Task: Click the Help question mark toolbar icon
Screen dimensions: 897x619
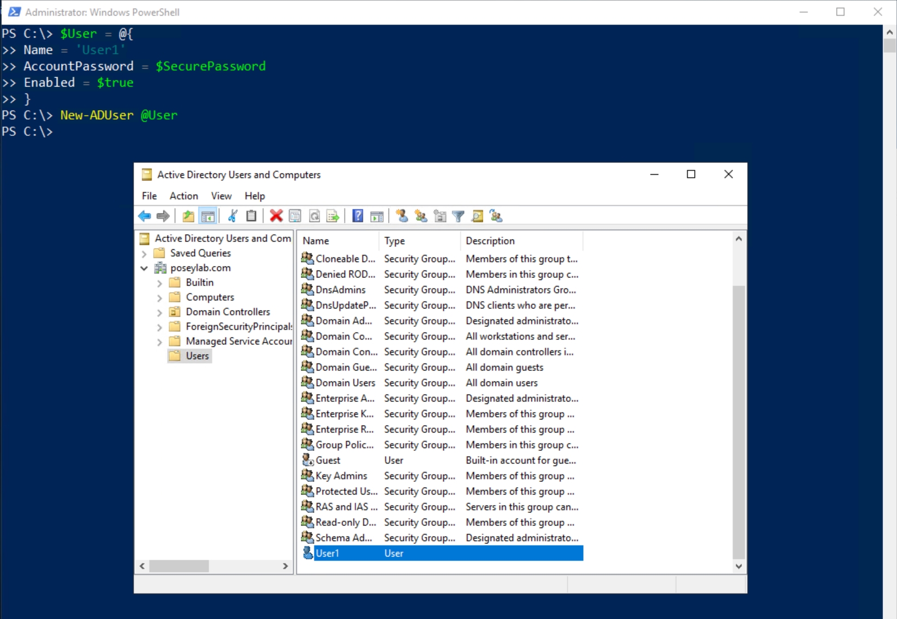Action: point(357,216)
